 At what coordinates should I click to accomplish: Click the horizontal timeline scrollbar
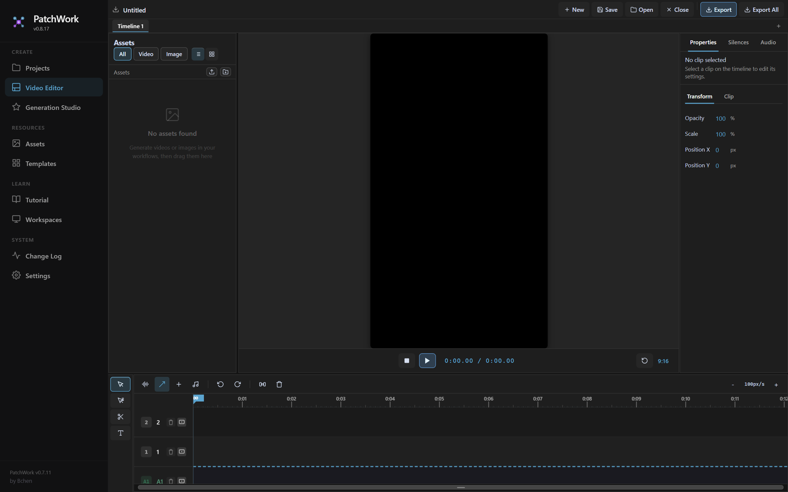460,487
